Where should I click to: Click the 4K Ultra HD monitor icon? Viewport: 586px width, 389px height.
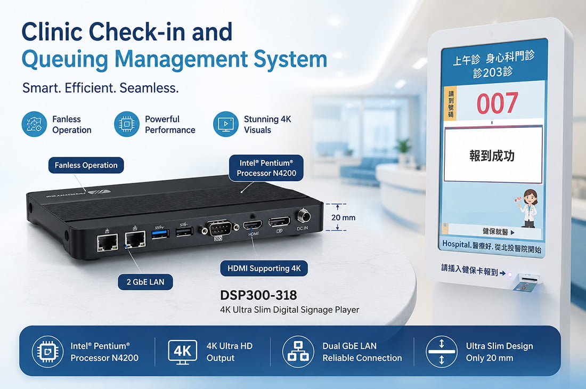coord(182,352)
